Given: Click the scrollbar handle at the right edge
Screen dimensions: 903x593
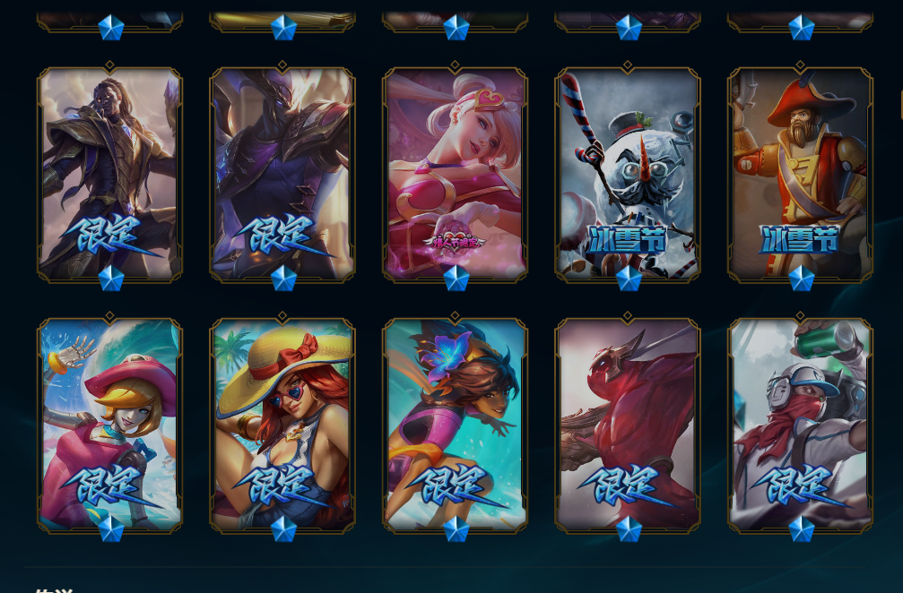Looking at the screenshot, I should coord(900,104).
